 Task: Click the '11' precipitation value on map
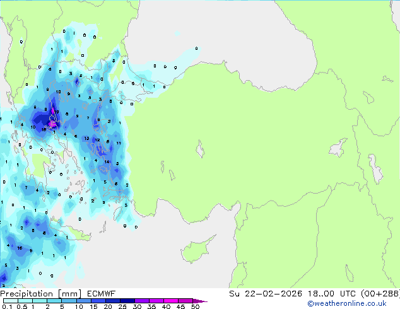119,143
